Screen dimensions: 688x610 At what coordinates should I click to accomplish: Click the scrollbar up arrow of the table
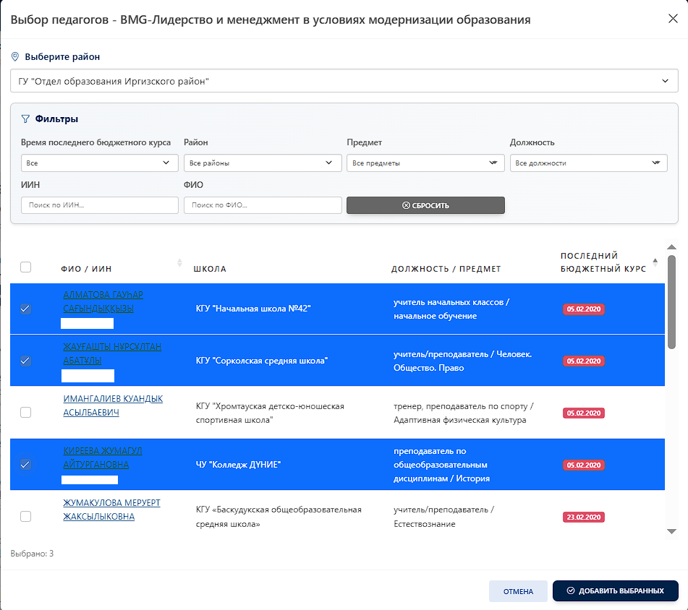point(671,247)
